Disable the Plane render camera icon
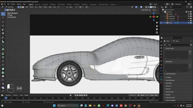The height and width of the screenshot is (108, 193). pos(191,23)
